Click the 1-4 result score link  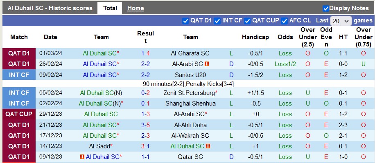tap(145, 53)
